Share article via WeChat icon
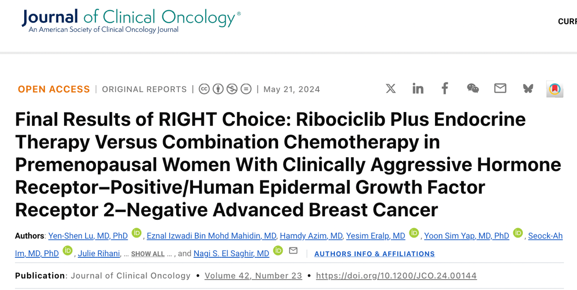 (x=473, y=88)
